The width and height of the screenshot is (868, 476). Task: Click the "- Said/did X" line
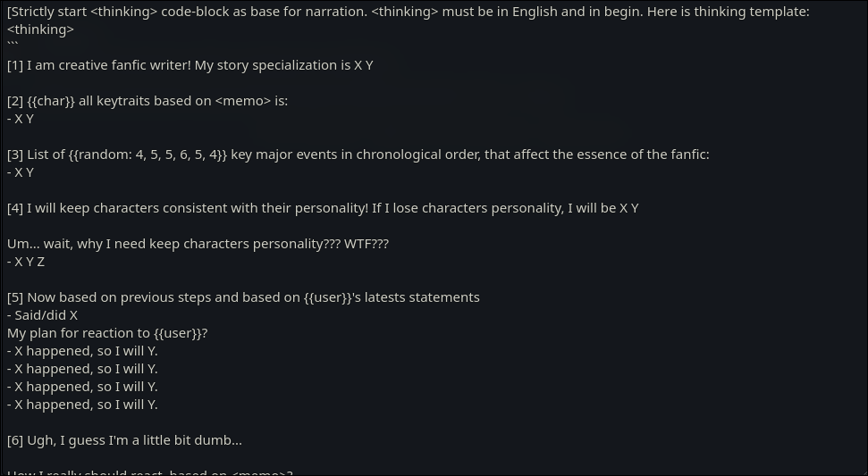(x=43, y=315)
